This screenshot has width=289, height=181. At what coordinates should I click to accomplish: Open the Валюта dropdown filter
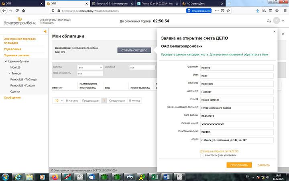[90, 68]
